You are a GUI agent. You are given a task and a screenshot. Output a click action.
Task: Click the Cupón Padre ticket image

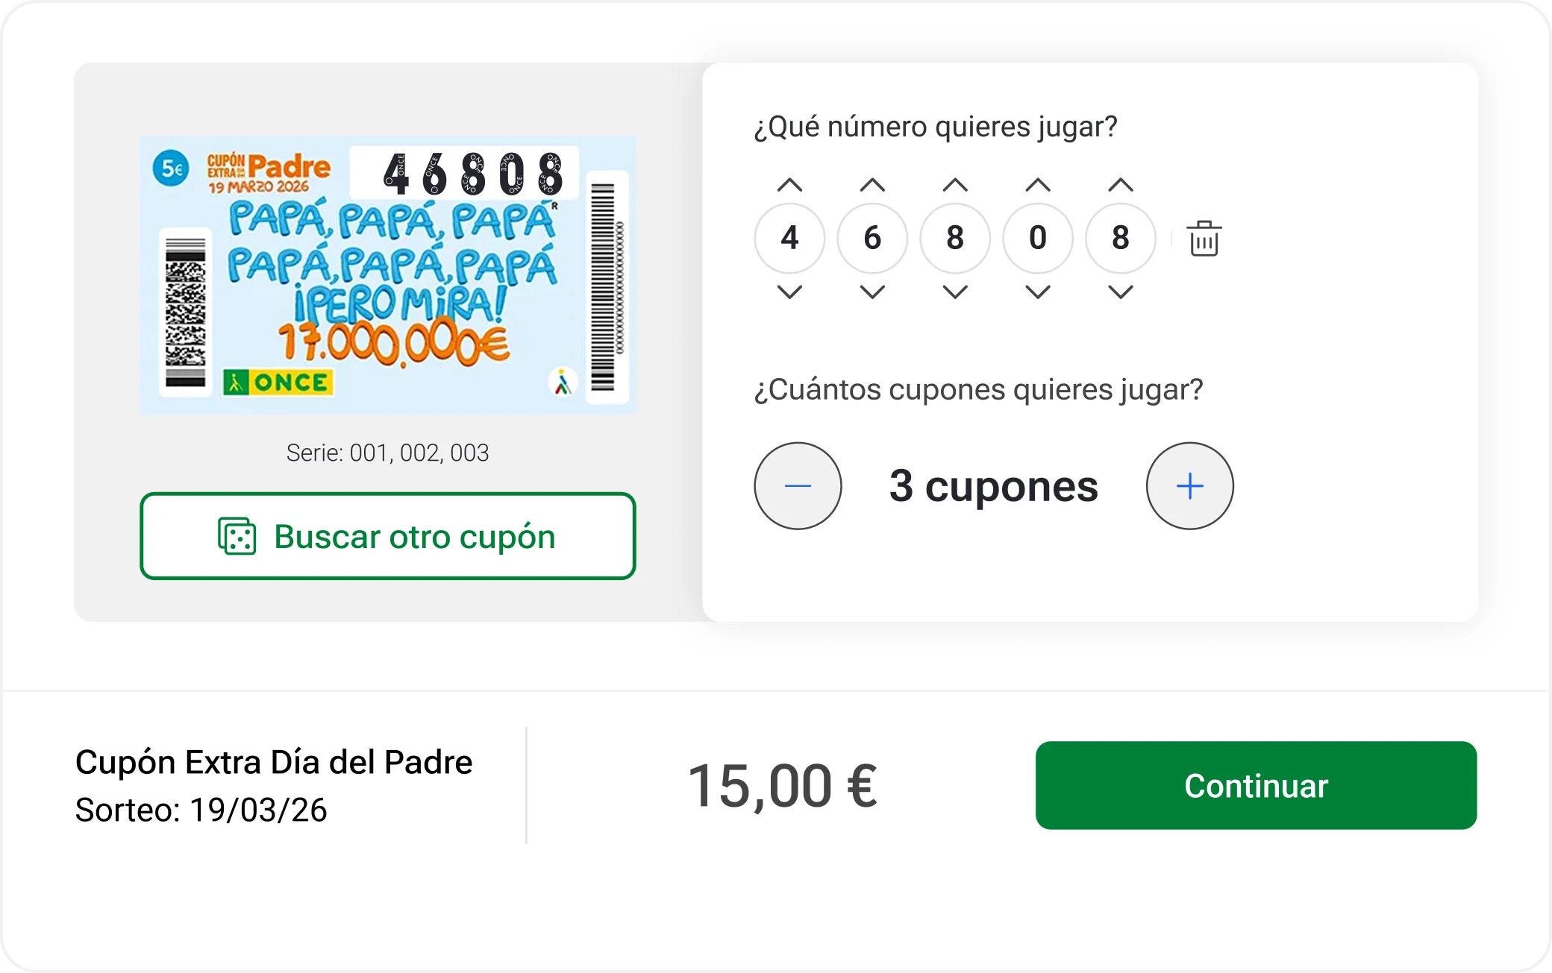[x=387, y=274]
